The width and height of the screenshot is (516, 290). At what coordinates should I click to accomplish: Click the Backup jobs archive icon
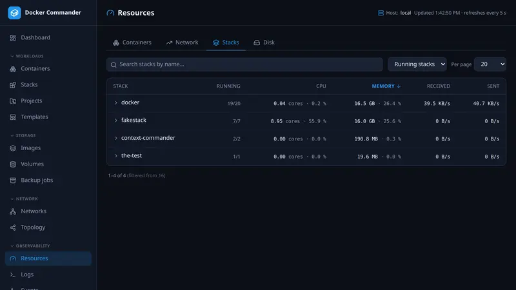tap(13, 180)
